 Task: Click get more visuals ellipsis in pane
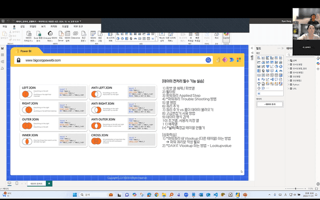coord(268,88)
